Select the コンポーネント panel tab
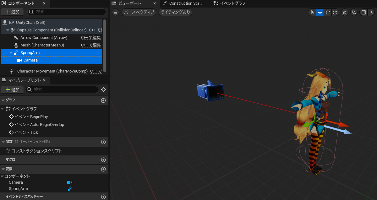This screenshot has width=377, height=200. [21, 3]
